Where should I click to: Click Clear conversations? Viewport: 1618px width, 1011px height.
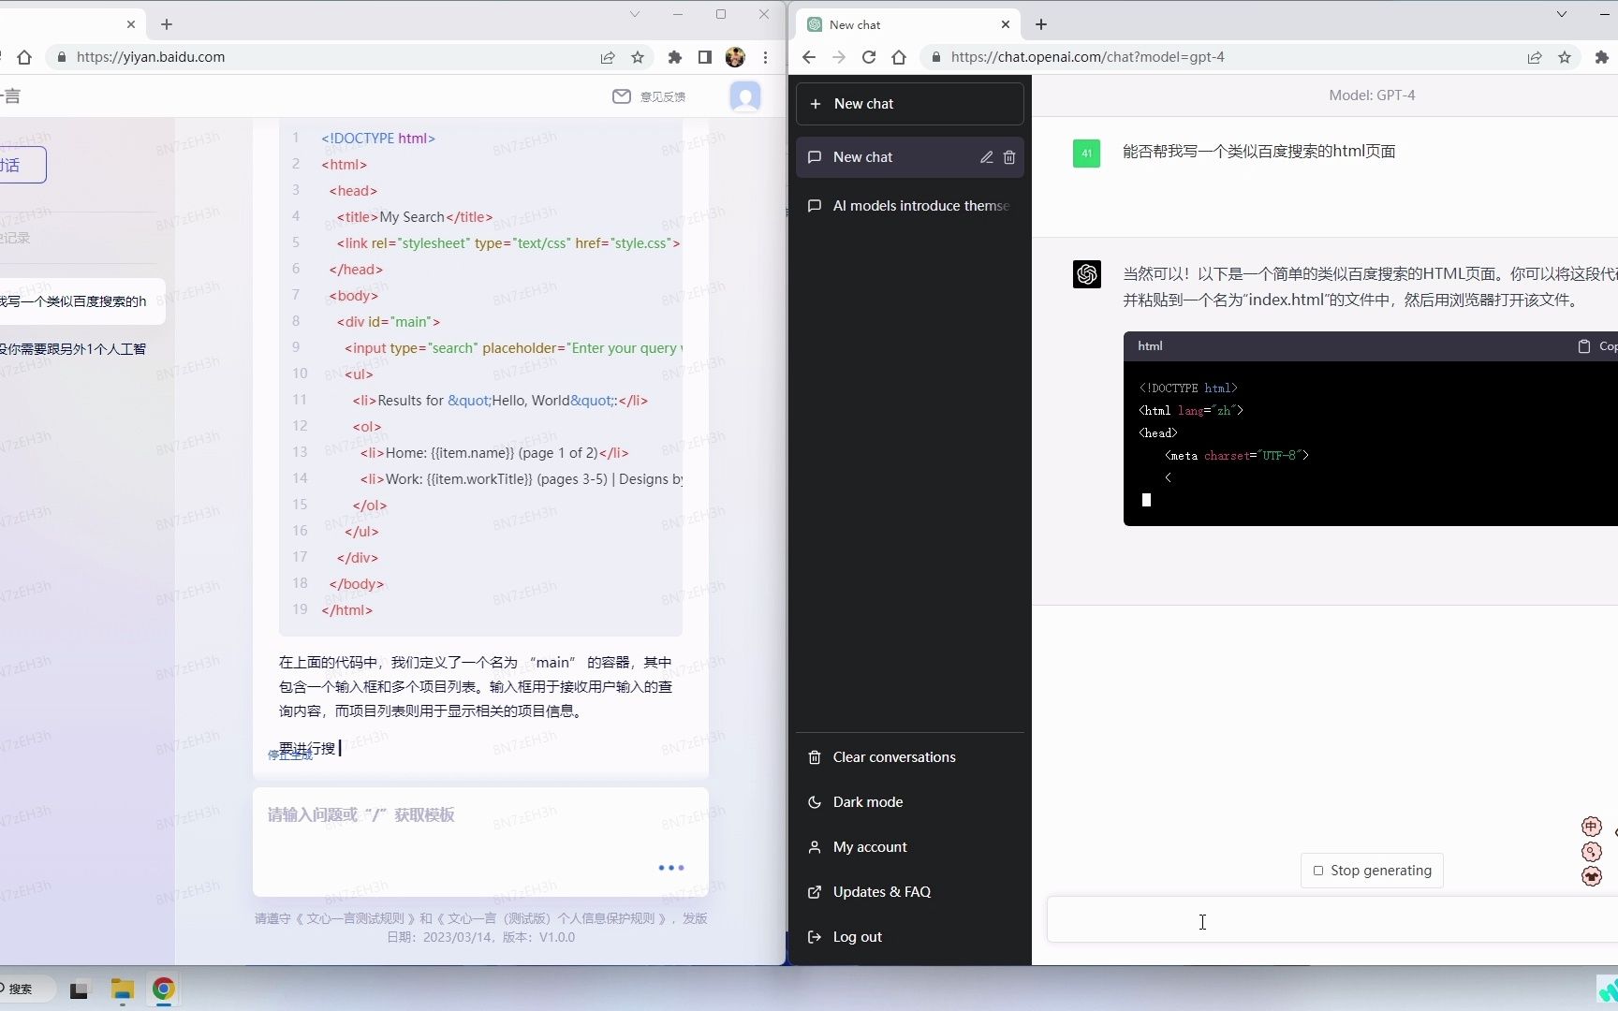(x=909, y=757)
